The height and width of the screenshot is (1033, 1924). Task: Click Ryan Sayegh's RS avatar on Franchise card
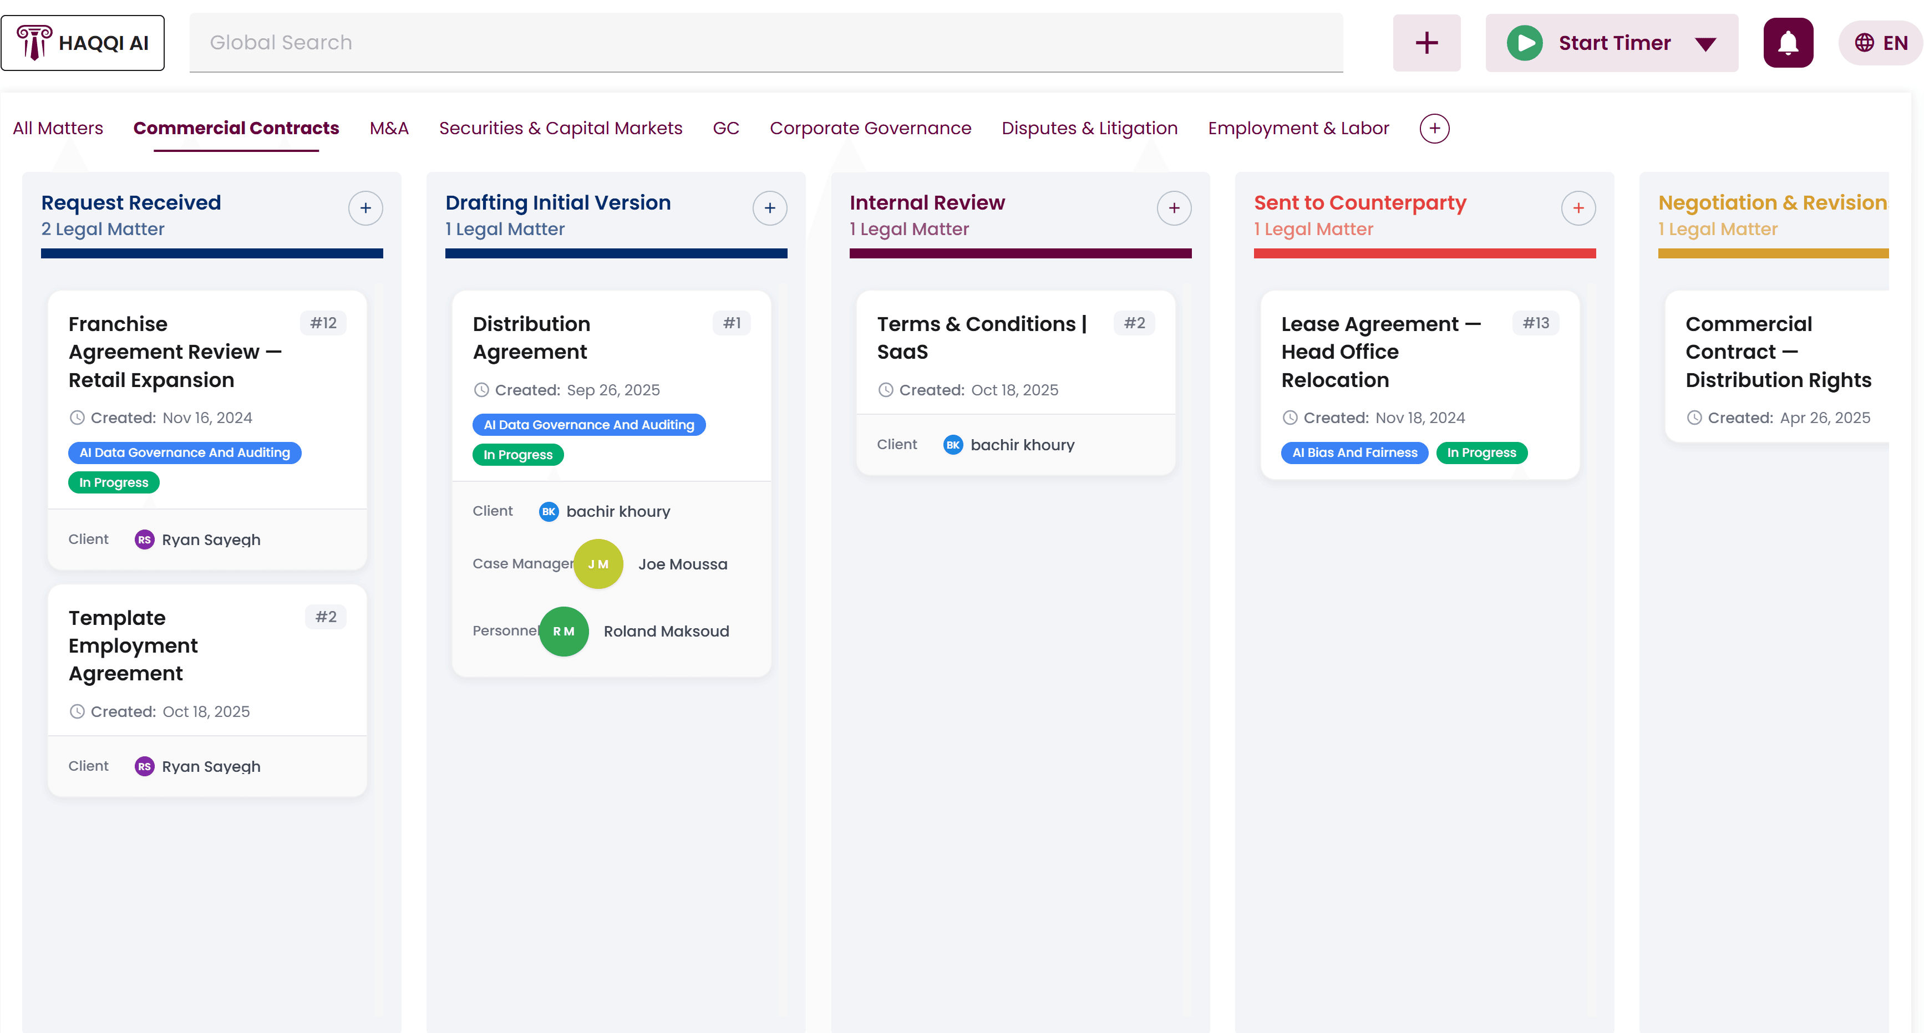coord(145,540)
